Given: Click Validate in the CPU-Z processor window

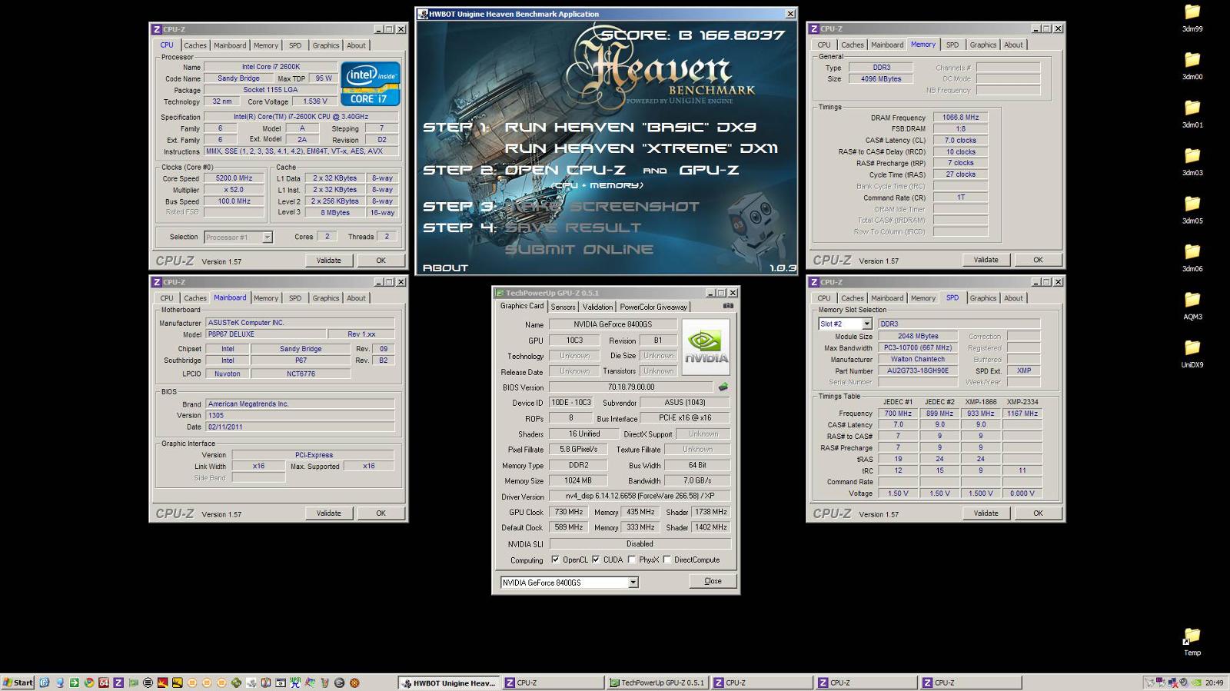Looking at the screenshot, I should (x=328, y=261).
